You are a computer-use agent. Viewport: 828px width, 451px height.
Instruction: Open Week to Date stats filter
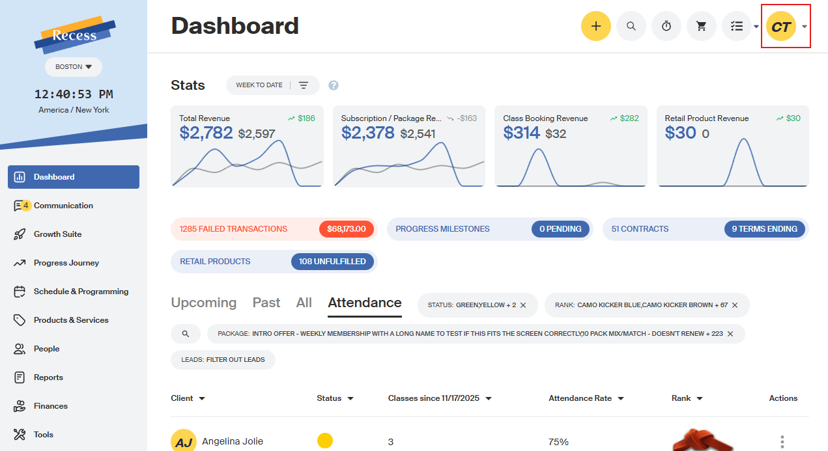pyautogui.click(x=272, y=85)
